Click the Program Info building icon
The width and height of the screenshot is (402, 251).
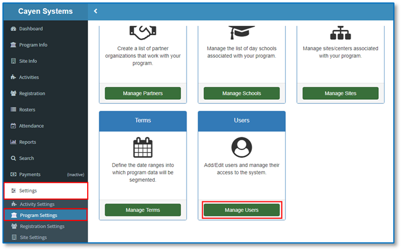point(13,45)
